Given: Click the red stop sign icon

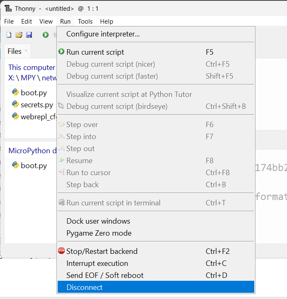Looking at the screenshot, I should point(61,251).
